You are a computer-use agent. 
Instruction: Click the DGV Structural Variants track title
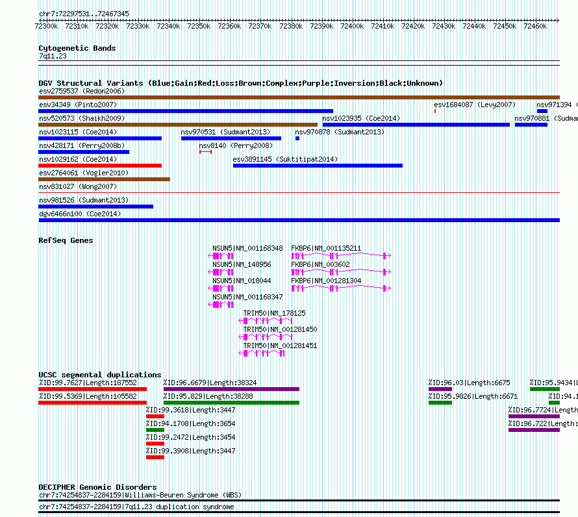(x=240, y=83)
